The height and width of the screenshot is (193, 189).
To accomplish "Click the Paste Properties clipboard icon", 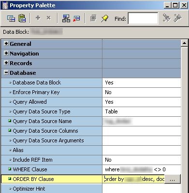I will (x=22, y=18).
